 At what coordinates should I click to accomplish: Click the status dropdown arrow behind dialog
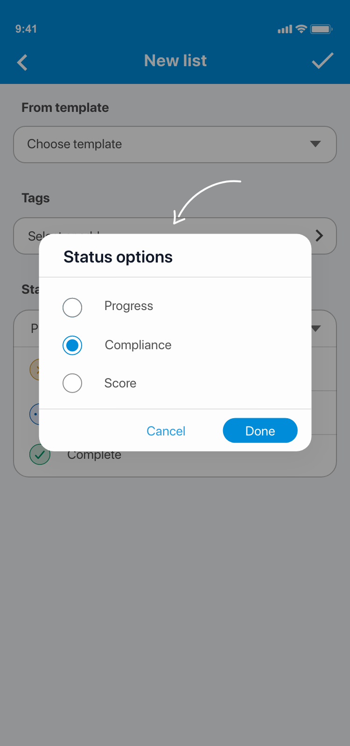click(316, 328)
